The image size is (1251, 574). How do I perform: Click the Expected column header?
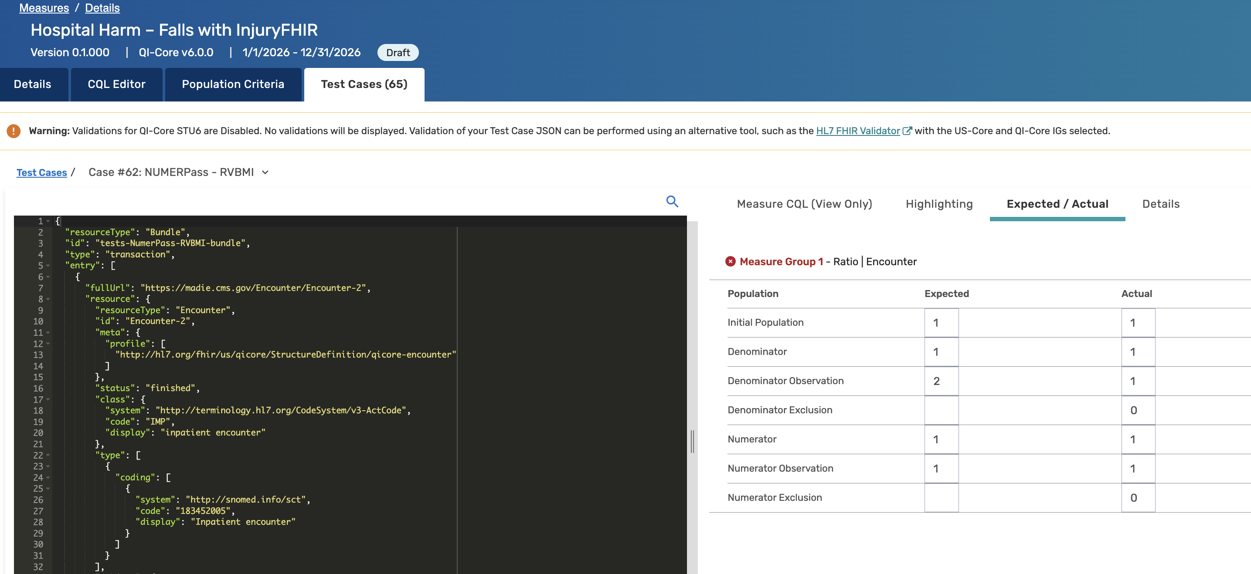pos(946,294)
